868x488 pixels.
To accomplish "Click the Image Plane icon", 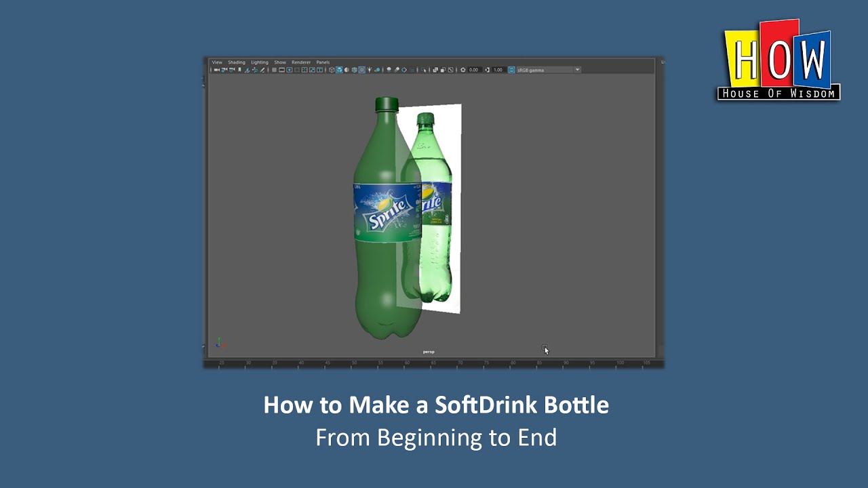I will point(247,70).
